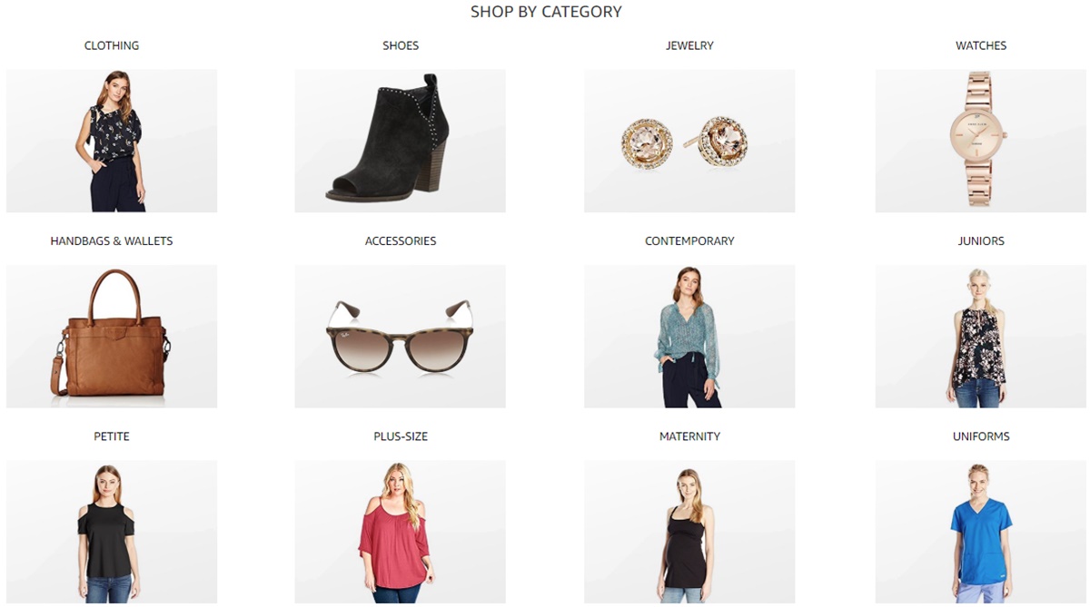Select the Plus-Size red top image
The width and height of the screenshot is (1090, 607).
[401, 532]
